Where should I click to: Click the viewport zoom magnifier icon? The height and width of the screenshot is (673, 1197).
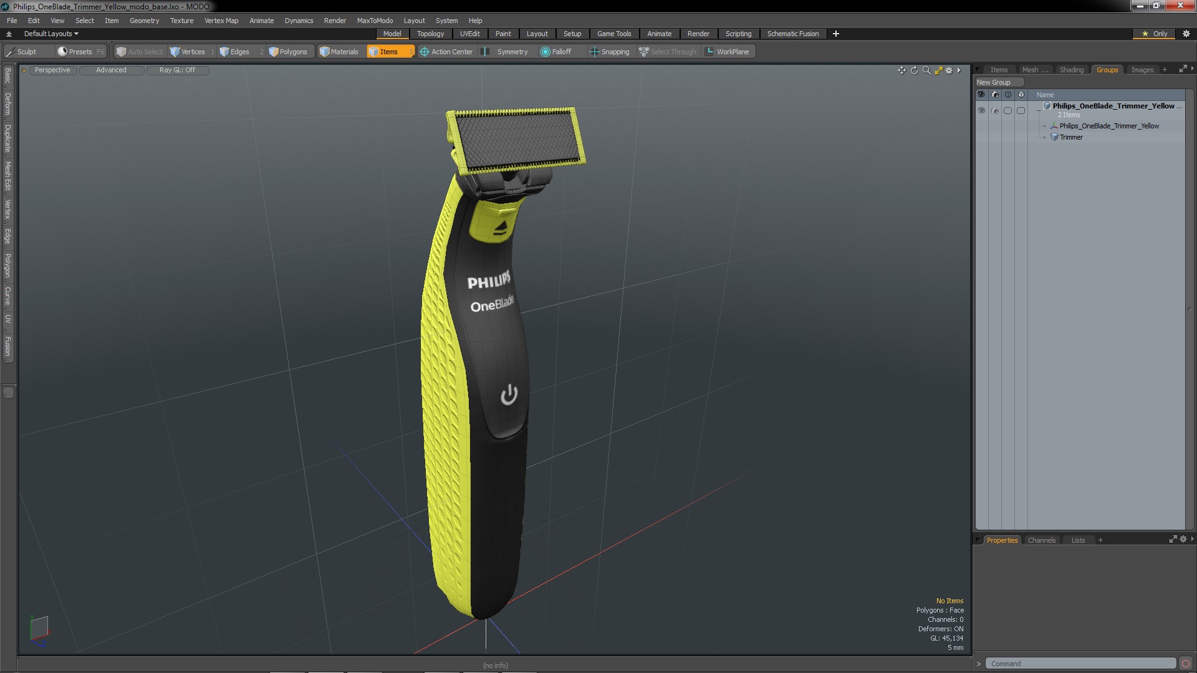click(926, 70)
